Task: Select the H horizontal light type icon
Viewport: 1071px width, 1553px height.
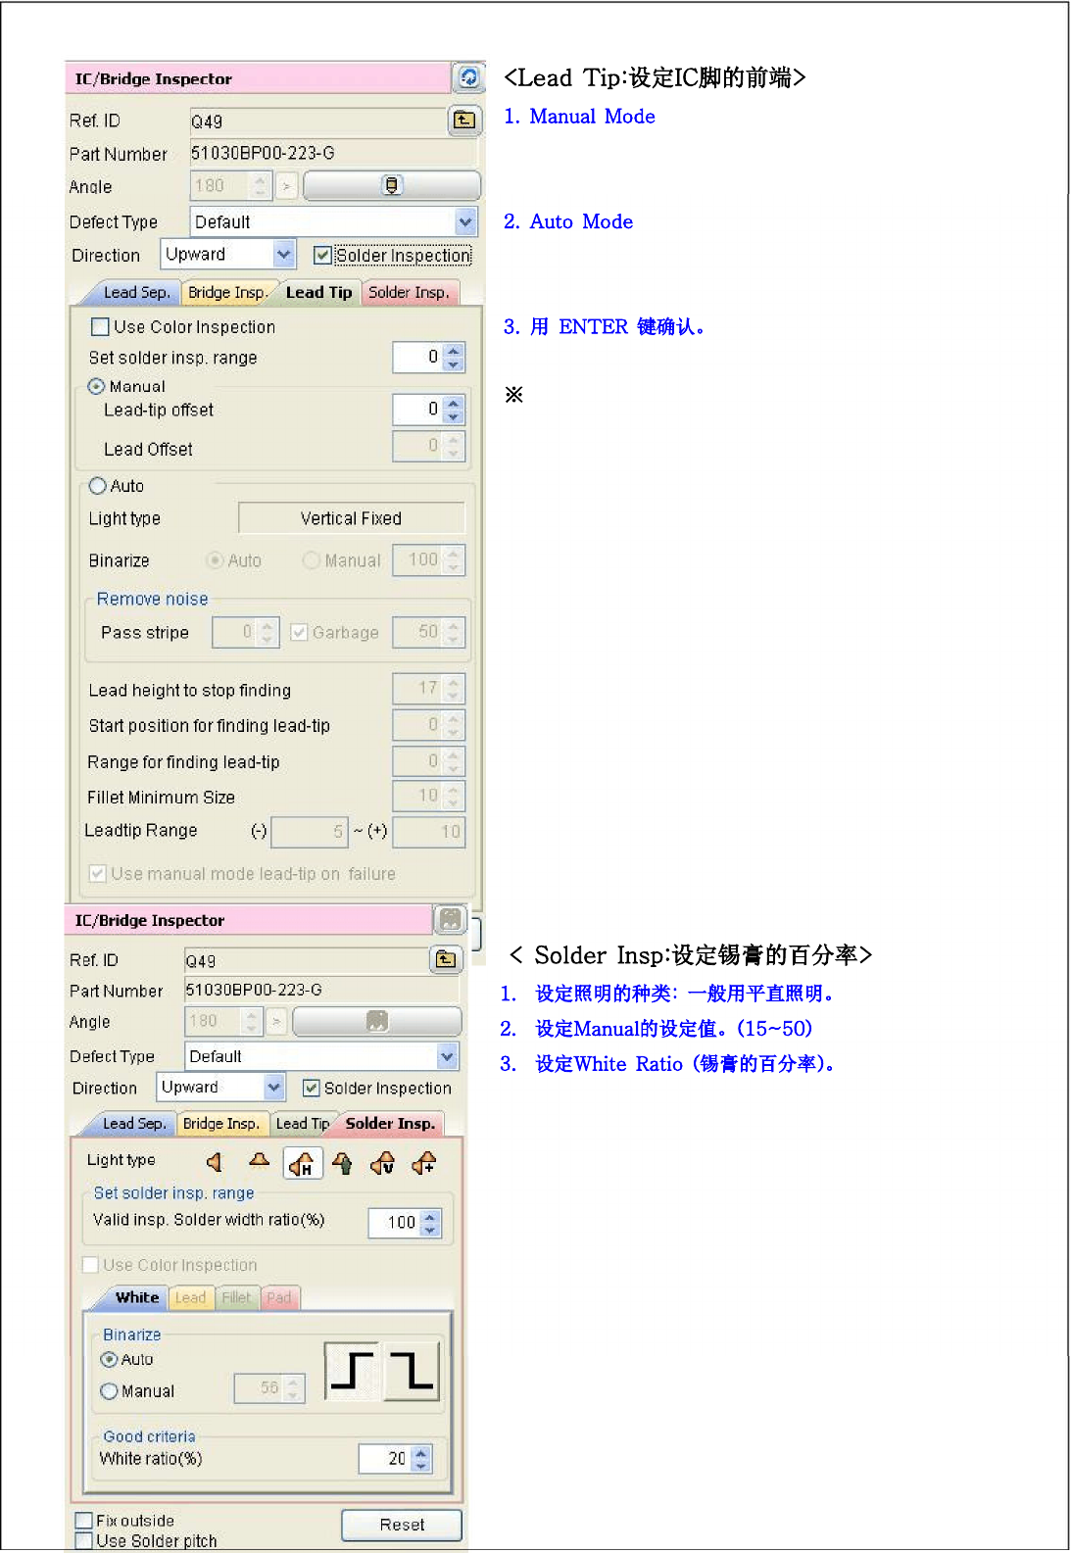Action: (303, 1163)
